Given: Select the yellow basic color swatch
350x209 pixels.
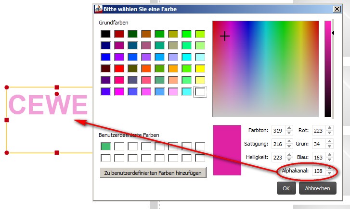Looking at the screenshot, I should (x=200, y=68).
